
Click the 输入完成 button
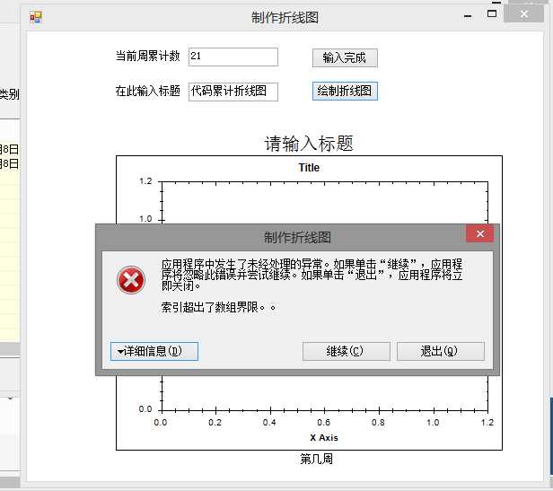coord(345,57)
